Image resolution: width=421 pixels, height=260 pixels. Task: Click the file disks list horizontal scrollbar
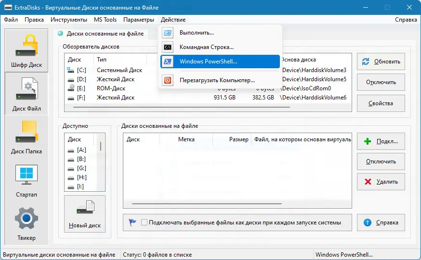207,204
